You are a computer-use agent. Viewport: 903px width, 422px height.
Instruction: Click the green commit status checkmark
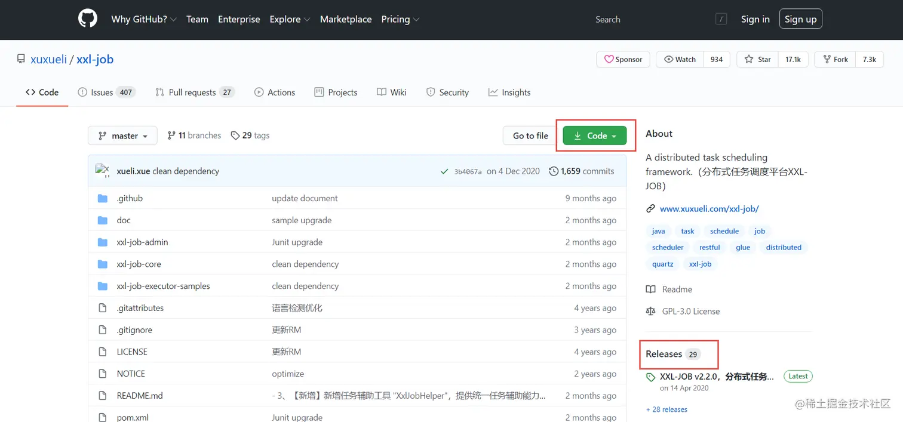[x=444, y=171]
